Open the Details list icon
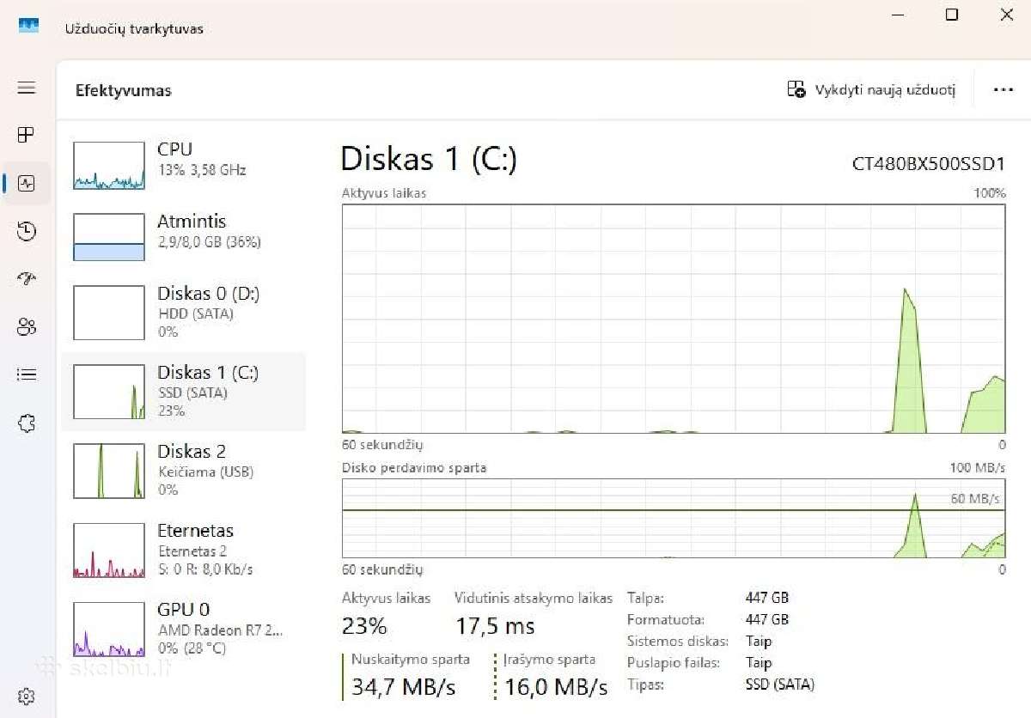Image resolution: width=1031 pixels, height=718 pixels. [27, 374]
